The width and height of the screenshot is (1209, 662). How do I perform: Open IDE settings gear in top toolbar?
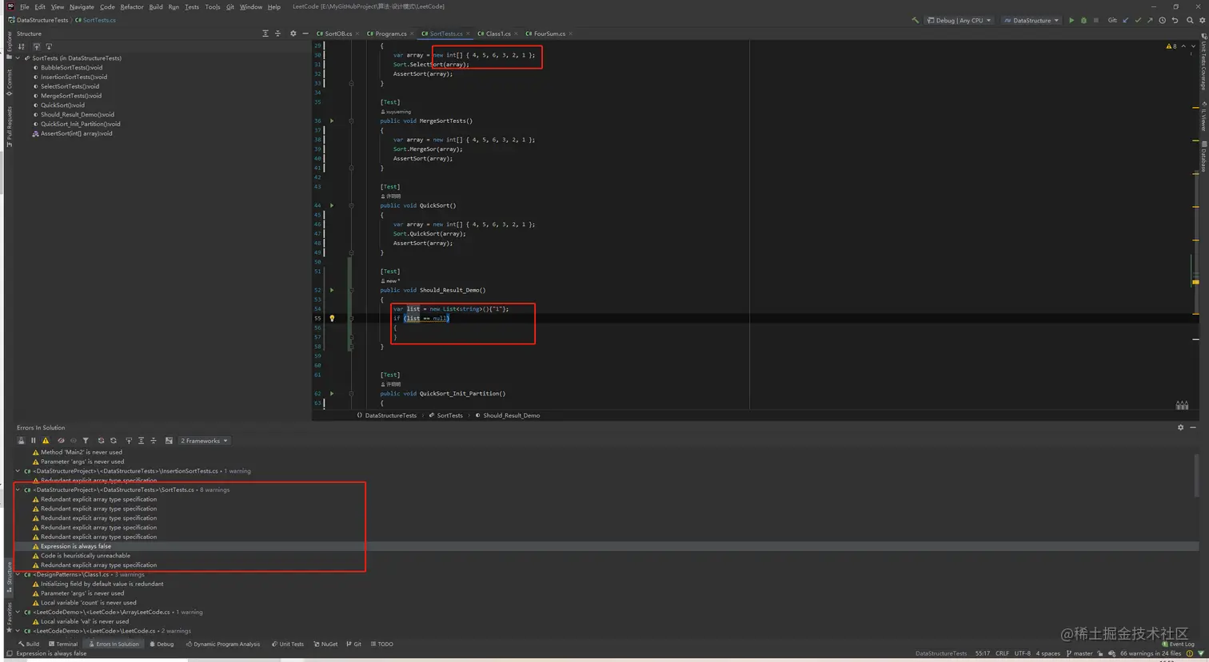[1201, 21]
